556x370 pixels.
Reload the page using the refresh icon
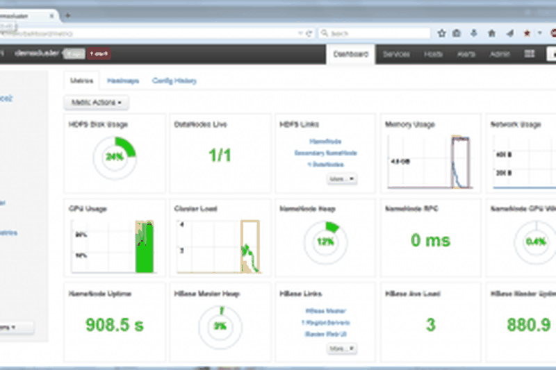click(309, 33)
